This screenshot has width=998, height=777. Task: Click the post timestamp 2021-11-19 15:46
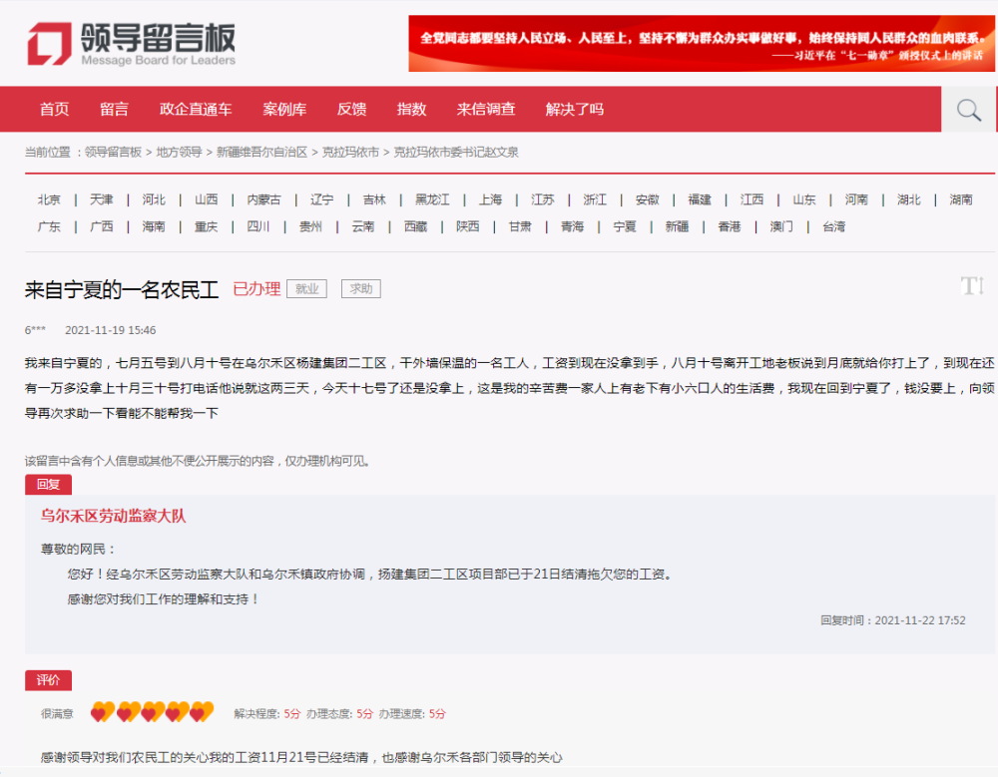pos(110,330)
